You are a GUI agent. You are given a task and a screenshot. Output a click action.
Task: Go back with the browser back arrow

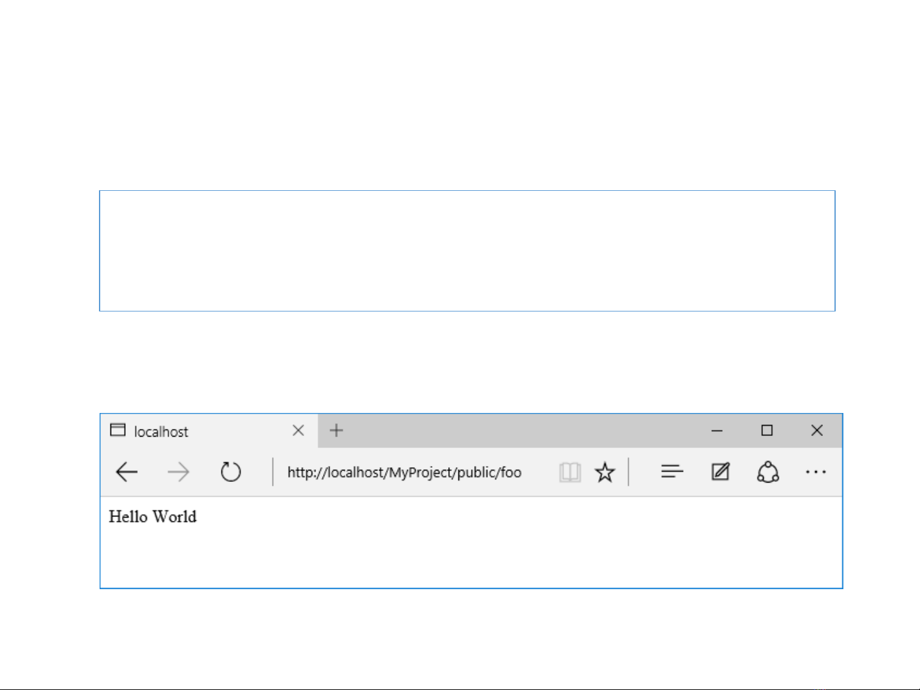pyautogui.click(x=126, y=472)
